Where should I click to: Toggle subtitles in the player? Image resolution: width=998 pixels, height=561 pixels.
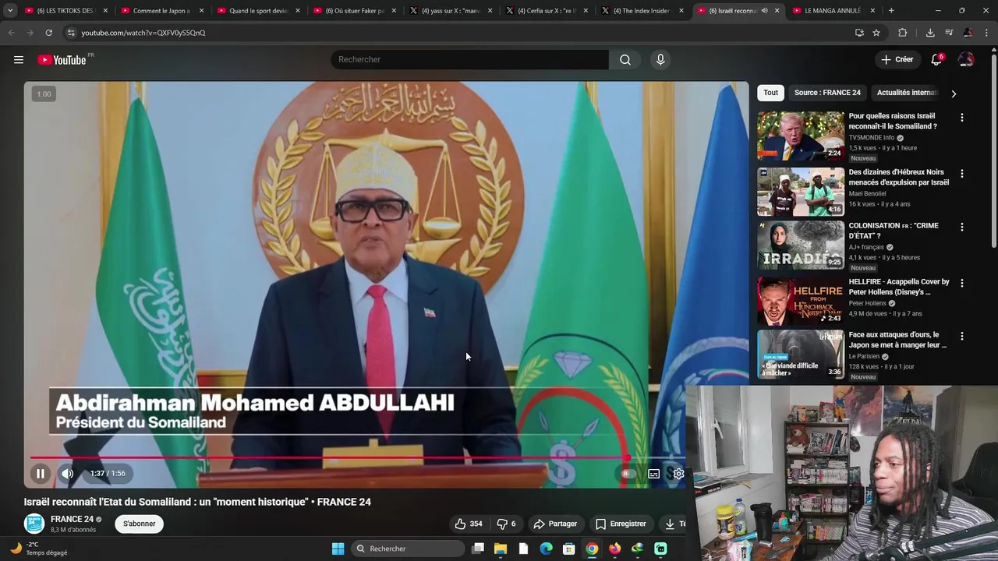pyautogui.click(x=654, y=473)
